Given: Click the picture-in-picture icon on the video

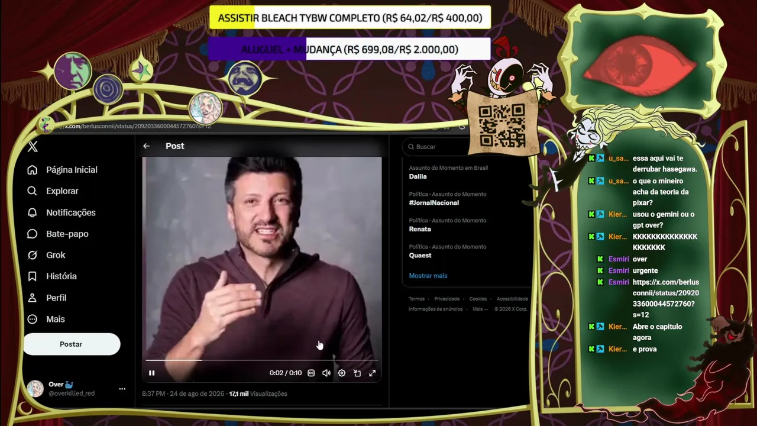Looking at the screenshot, I should pos(357,373).
